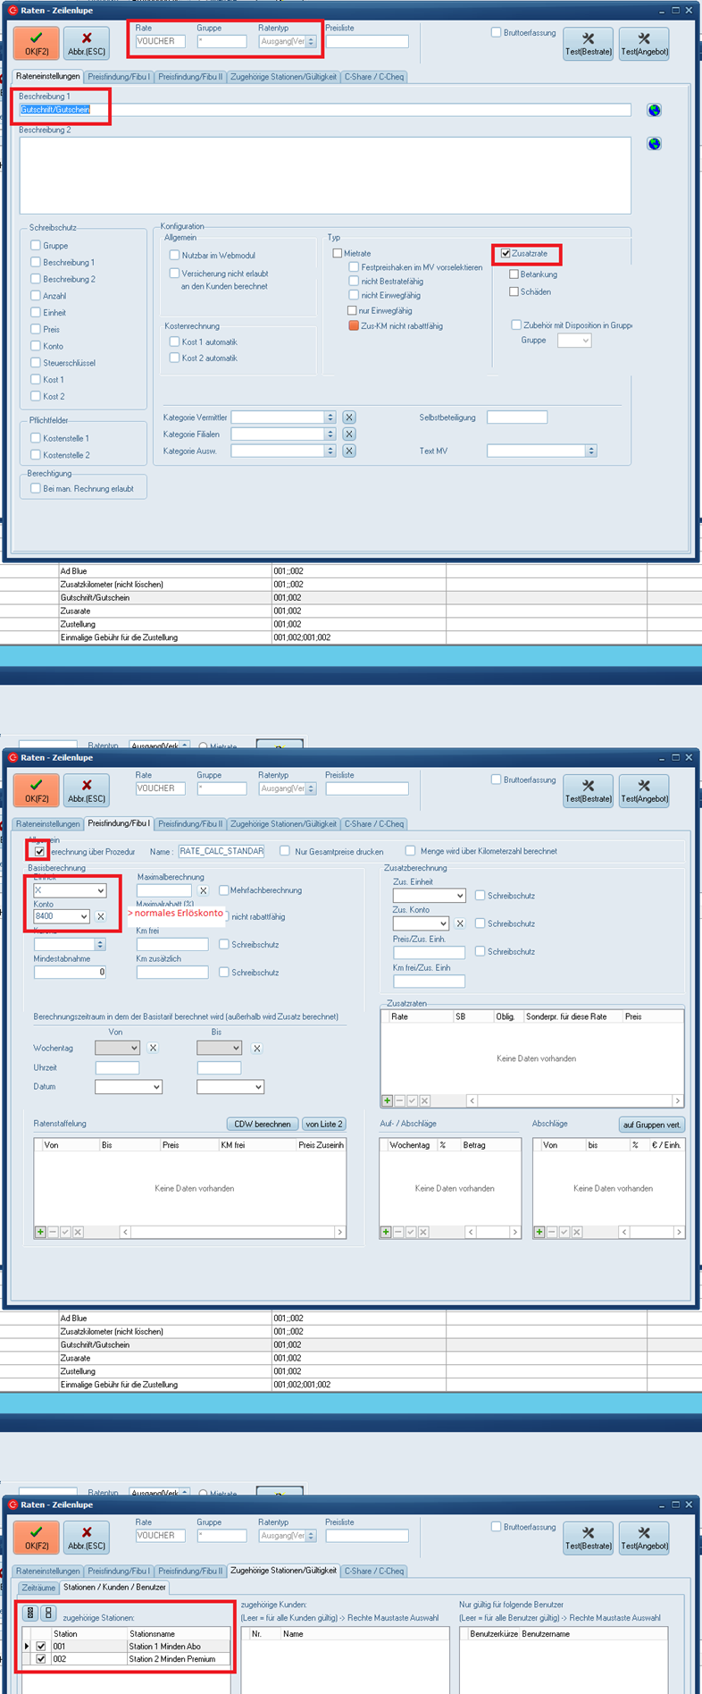
Task: Clear the Konto 8400 field with its X icon
Action: point(101,916)
